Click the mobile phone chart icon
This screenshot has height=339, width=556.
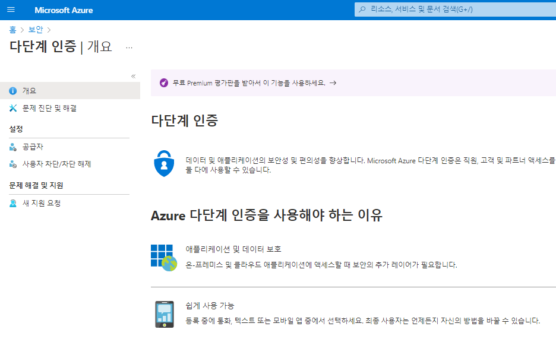[164, 314]
